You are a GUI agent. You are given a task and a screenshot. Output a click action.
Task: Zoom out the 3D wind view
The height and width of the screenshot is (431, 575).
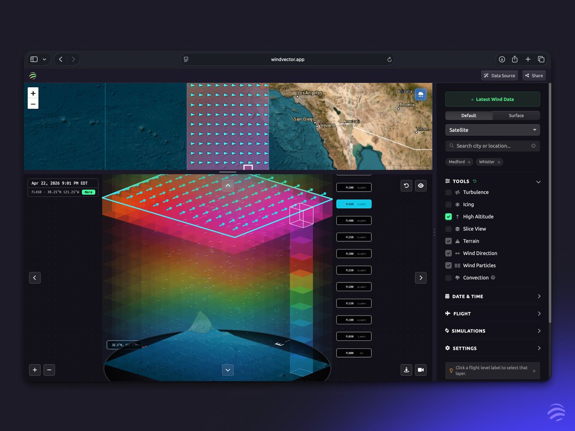[x=49, y=370]
